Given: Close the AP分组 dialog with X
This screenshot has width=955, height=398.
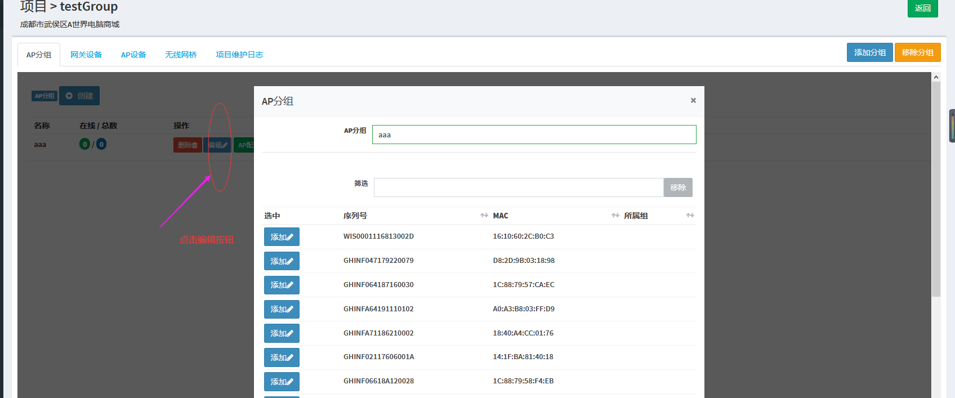Looking at the screenshot, I should [x=693, y=100].
